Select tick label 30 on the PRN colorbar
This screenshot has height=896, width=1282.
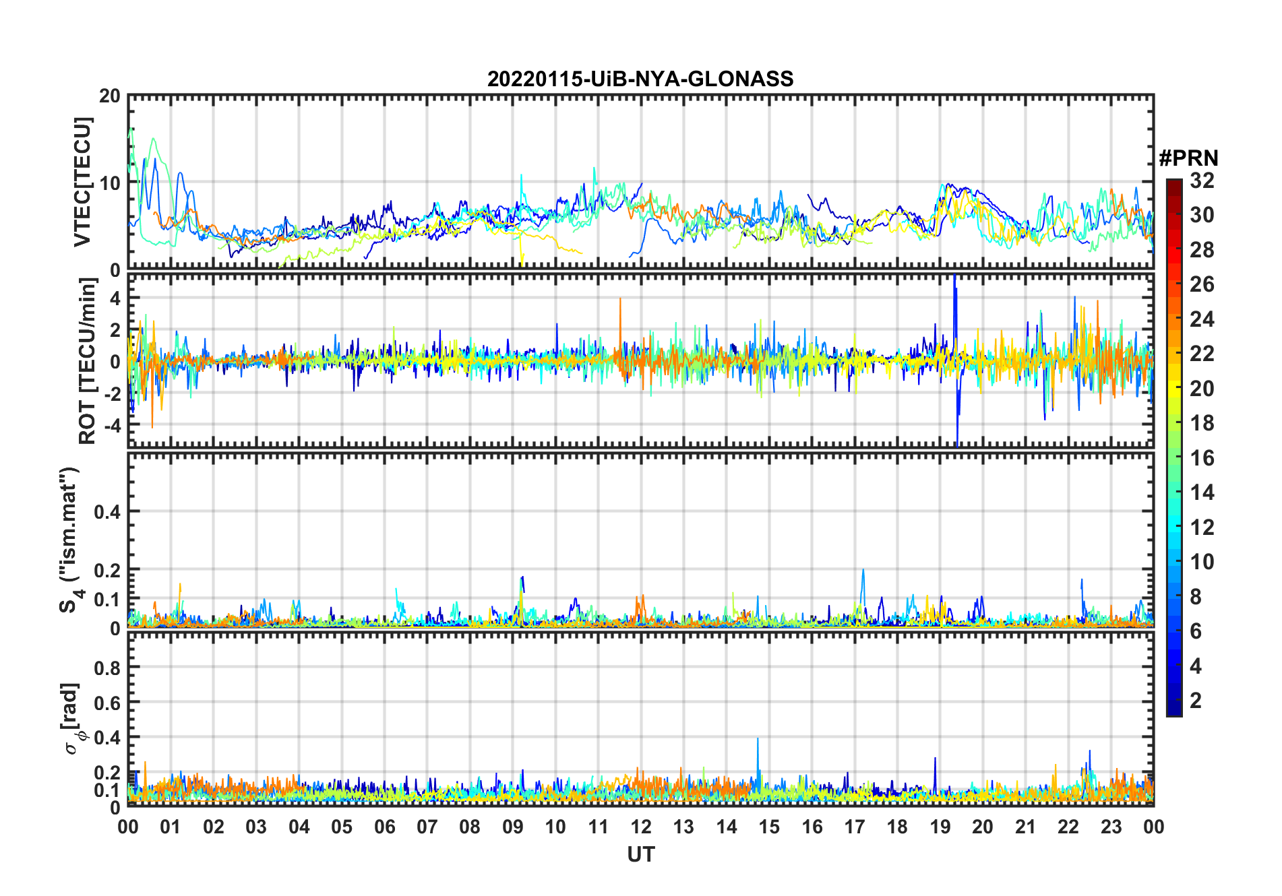pos(1201,215)
